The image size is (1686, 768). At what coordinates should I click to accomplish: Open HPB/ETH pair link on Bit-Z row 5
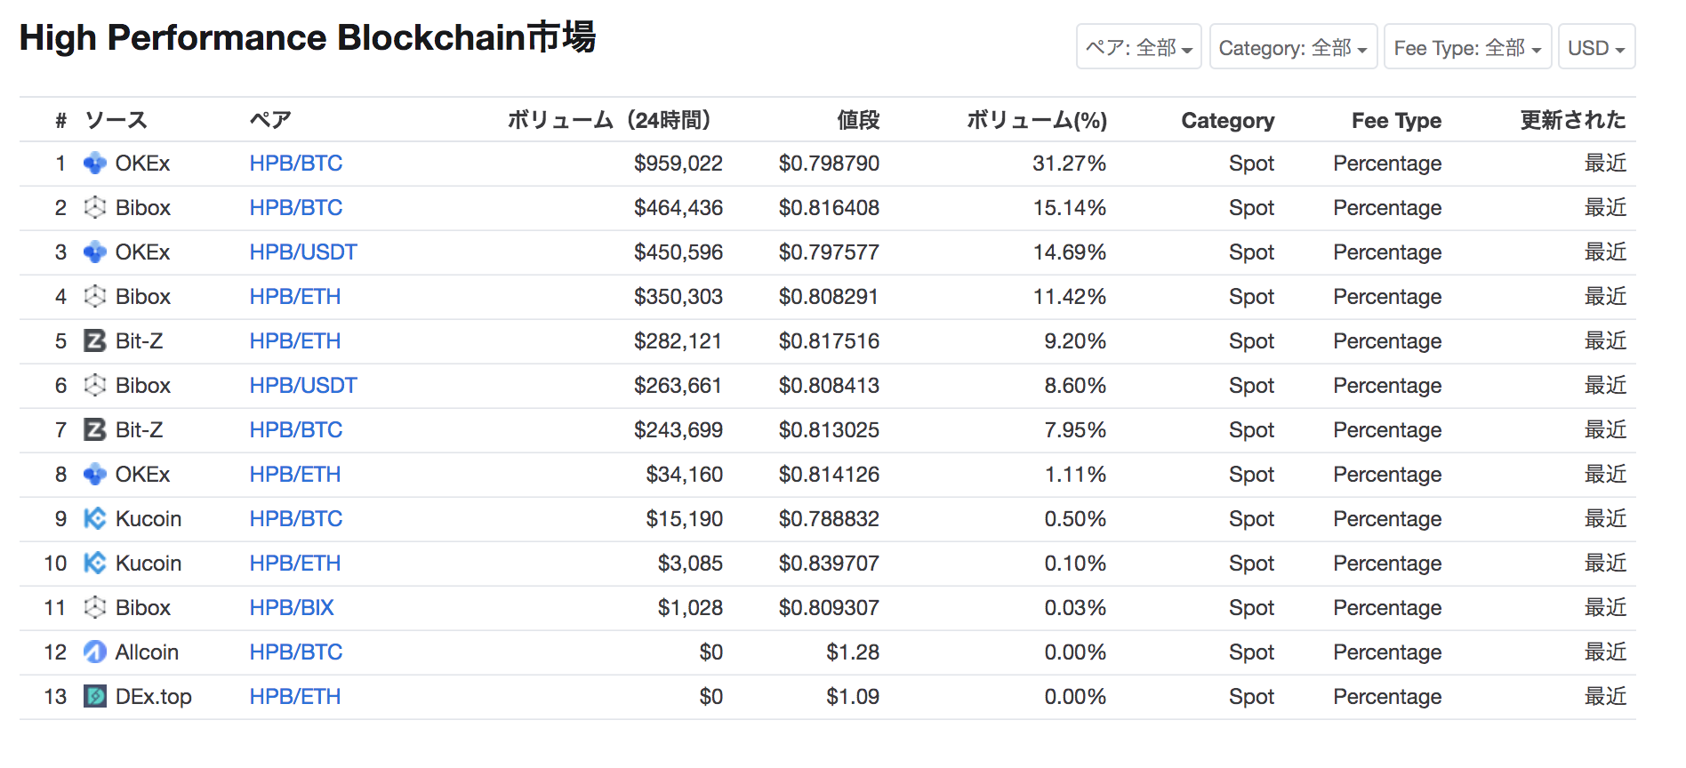[294, 341]
